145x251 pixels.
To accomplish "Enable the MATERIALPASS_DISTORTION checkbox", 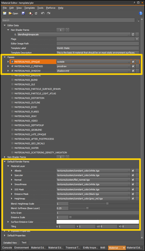I will click(x=12, y=98).
